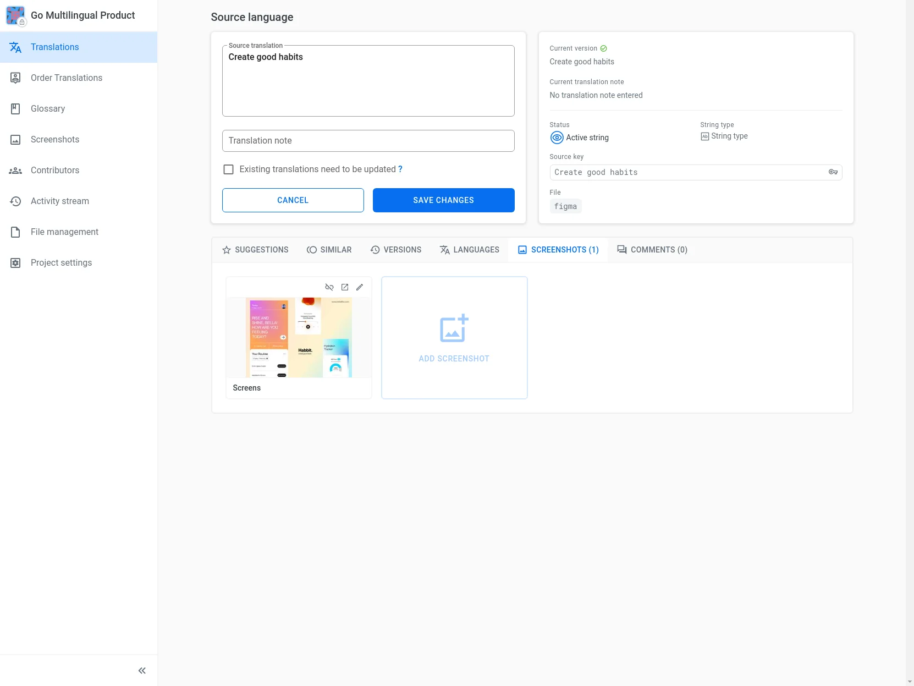Click the help question mark link
The image size is (914, 686).
coord(400,169)
